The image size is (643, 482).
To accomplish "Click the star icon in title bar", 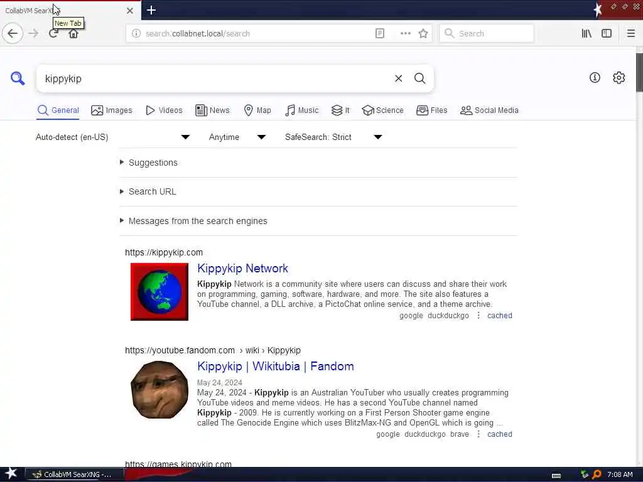I will pos(598,9).
